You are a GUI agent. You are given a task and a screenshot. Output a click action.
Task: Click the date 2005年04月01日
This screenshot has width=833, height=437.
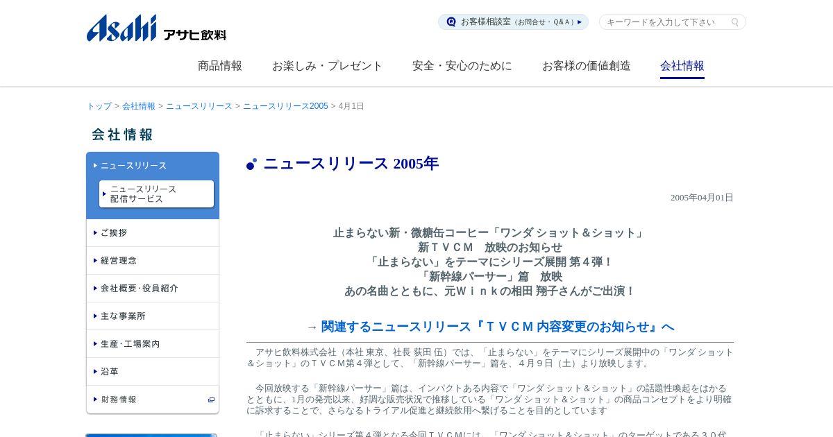click(x=702, y=198)
